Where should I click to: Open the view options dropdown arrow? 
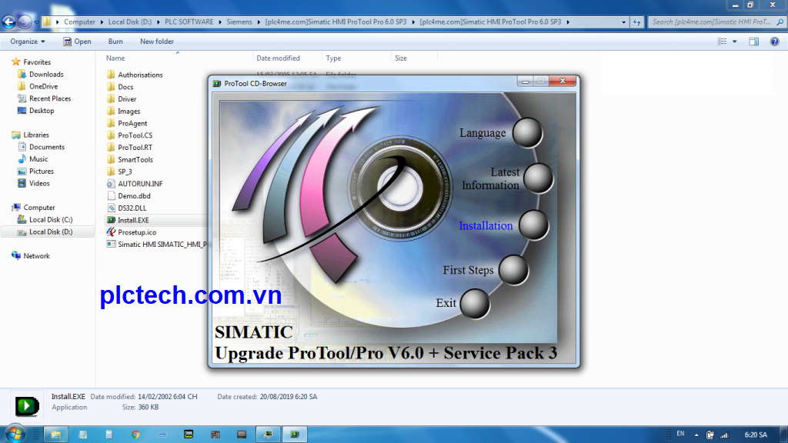click(x=734, y=42)
